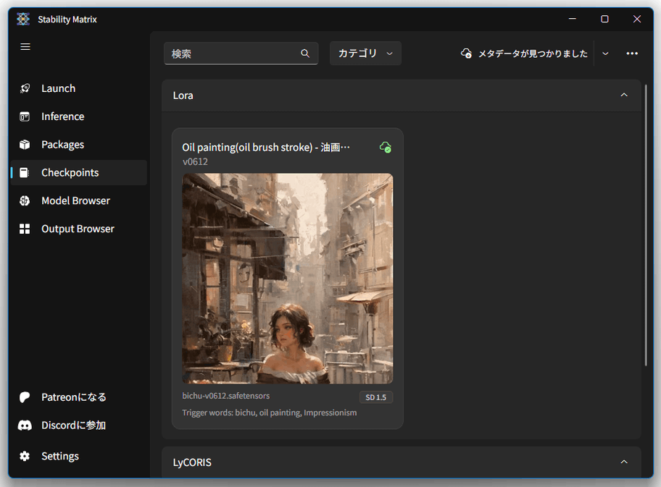Click the SD 1.5 badge
The height and width of the screenshot is (487, 661).
pyautogui.click(x=376, y=397)
